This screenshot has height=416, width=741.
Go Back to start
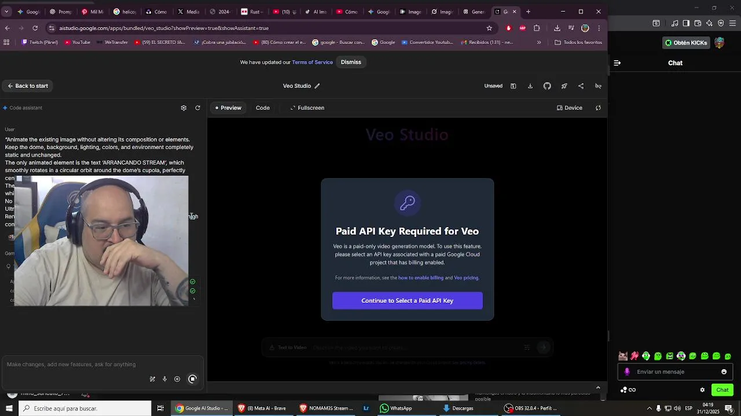click(x=27, y=86)
